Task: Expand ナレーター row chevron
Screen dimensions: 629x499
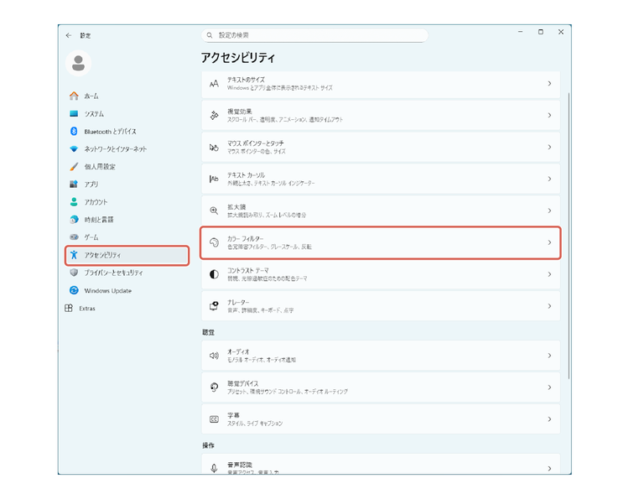Action: (549, 306)
